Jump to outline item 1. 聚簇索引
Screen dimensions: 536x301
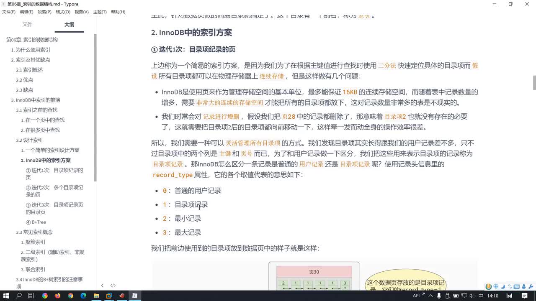(x=33, y=242)
